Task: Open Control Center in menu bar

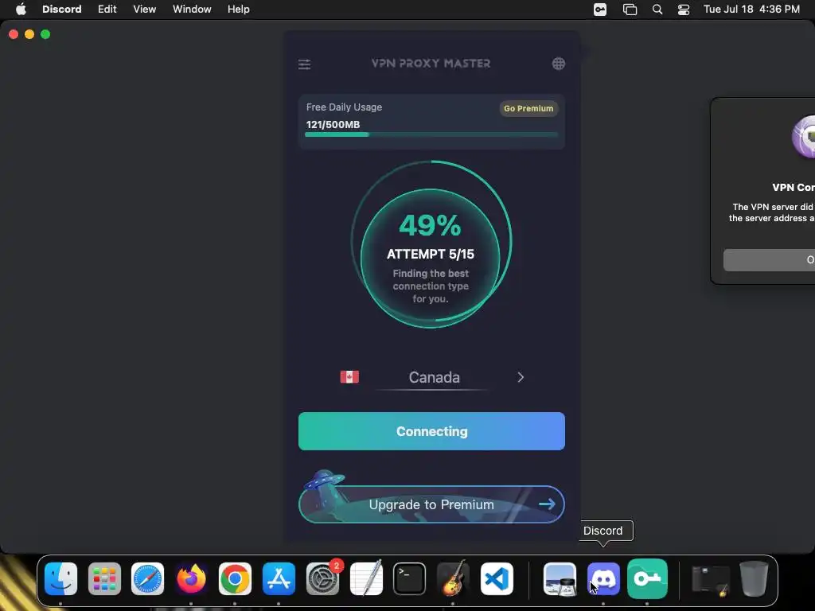Action: click(x=684, y=10)
